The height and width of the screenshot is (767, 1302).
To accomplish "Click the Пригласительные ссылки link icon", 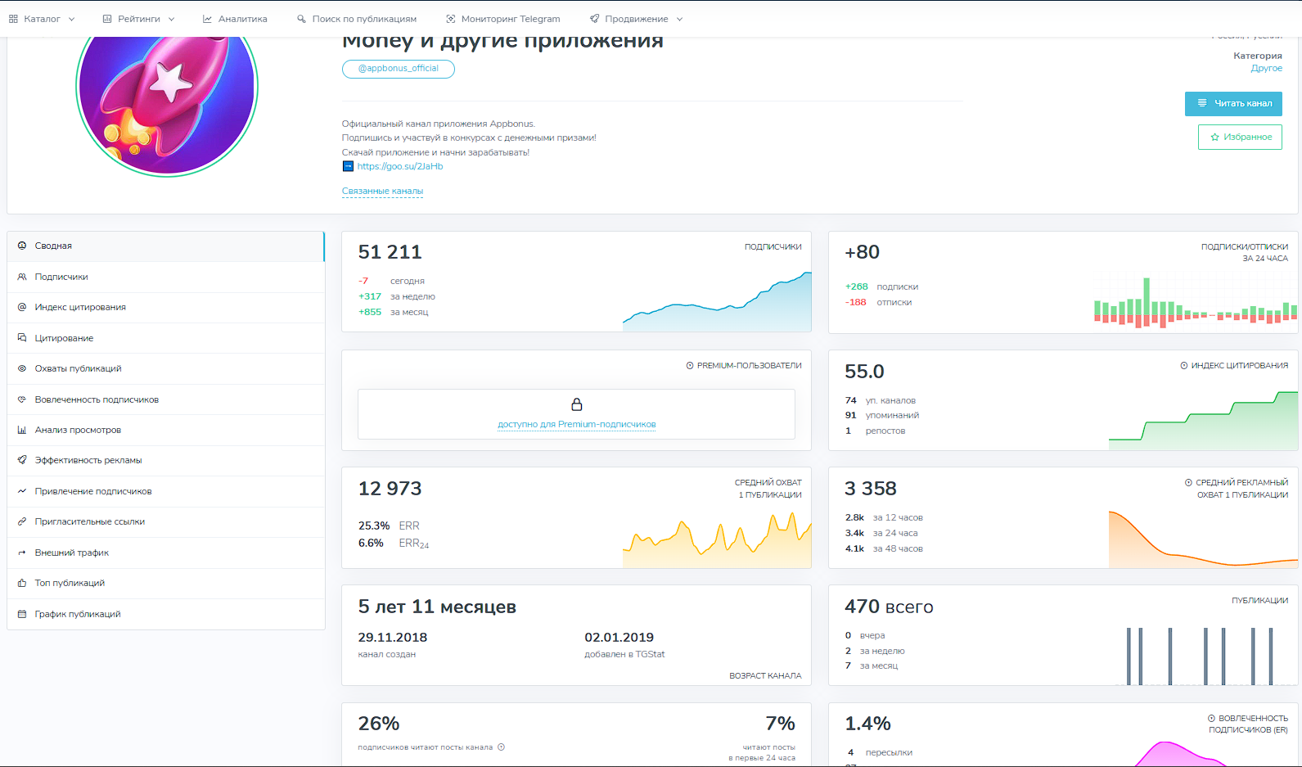I will pos(22,521).
